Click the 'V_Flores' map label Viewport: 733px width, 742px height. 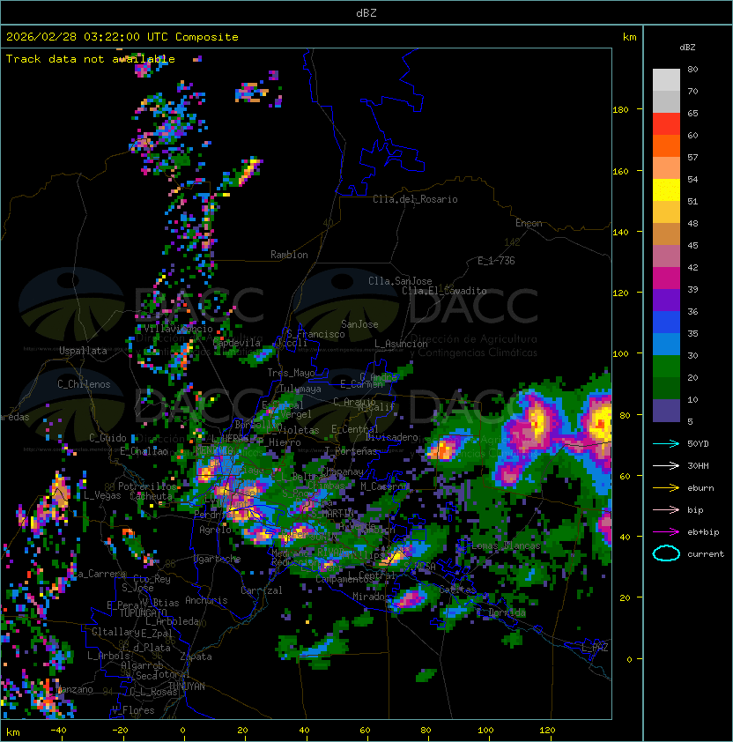coord(133,710)
